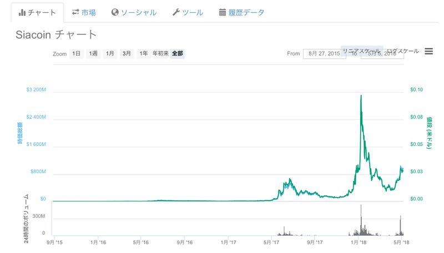Click the wrench icon for ツール
This screenshot has width=444, height=253.
175,12
